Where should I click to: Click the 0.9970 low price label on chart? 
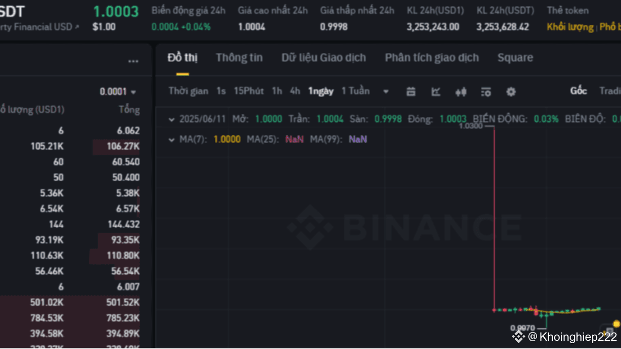523,328
